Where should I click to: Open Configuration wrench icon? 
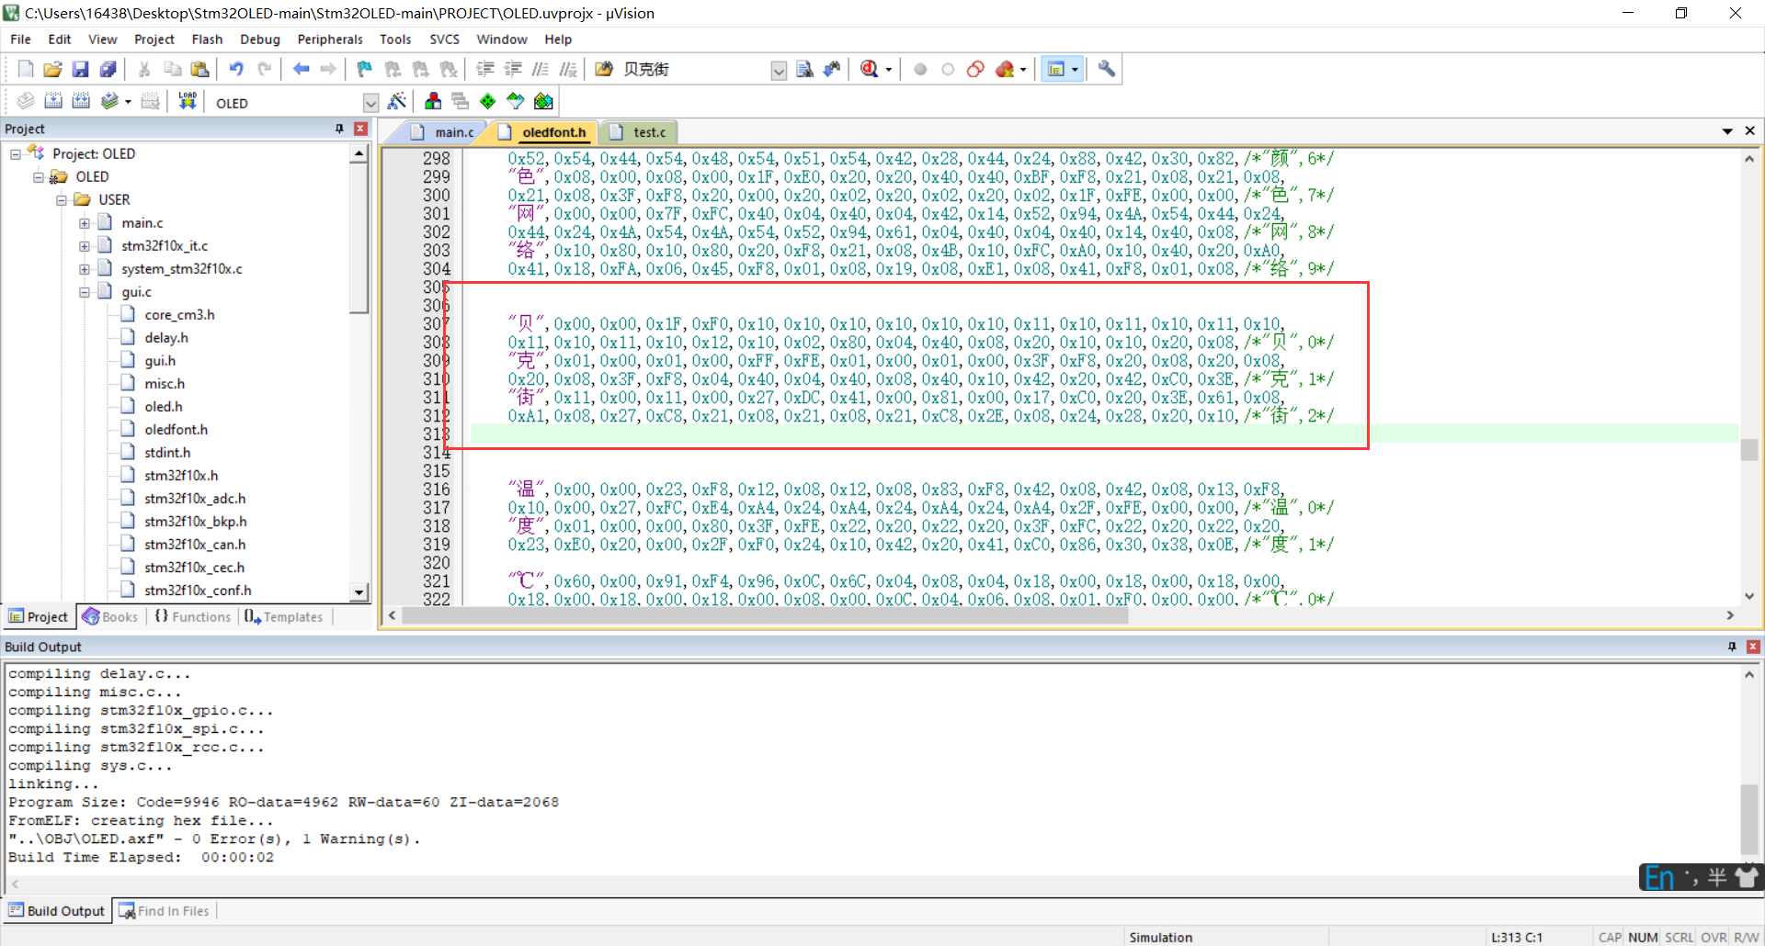coord(1107,69)
